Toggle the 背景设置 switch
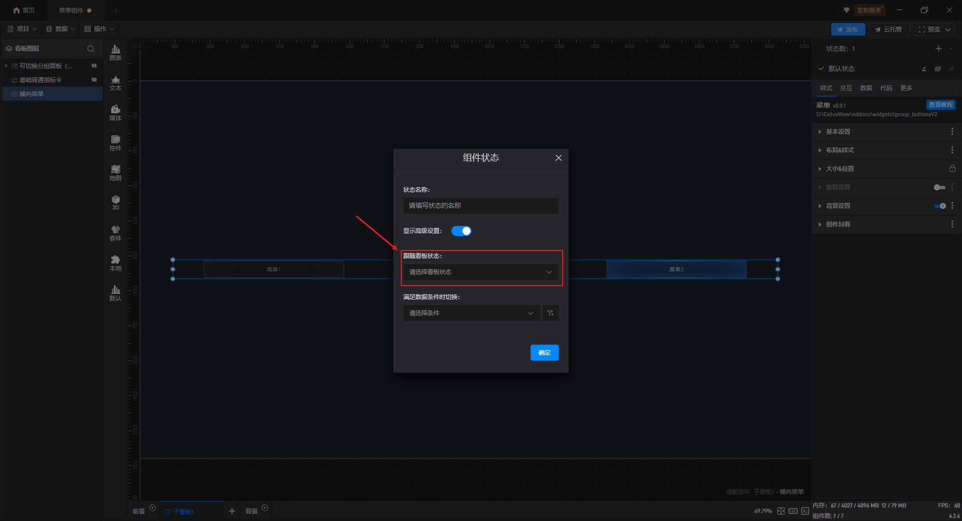The height and width of the screenshot is (521, 962). pos(940,206)
